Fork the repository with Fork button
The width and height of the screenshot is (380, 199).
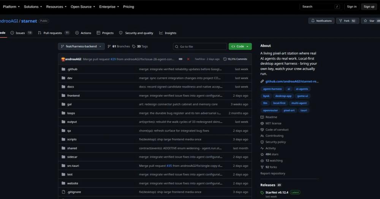point(347,21)
